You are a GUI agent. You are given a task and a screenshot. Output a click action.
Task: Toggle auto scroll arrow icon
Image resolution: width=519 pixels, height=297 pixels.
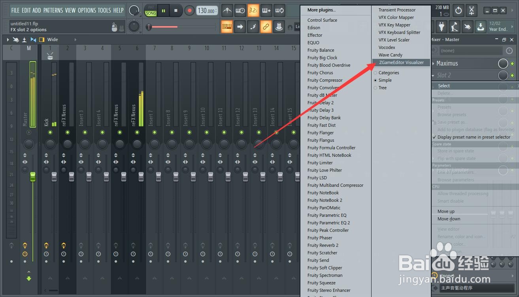coord(240,27)
